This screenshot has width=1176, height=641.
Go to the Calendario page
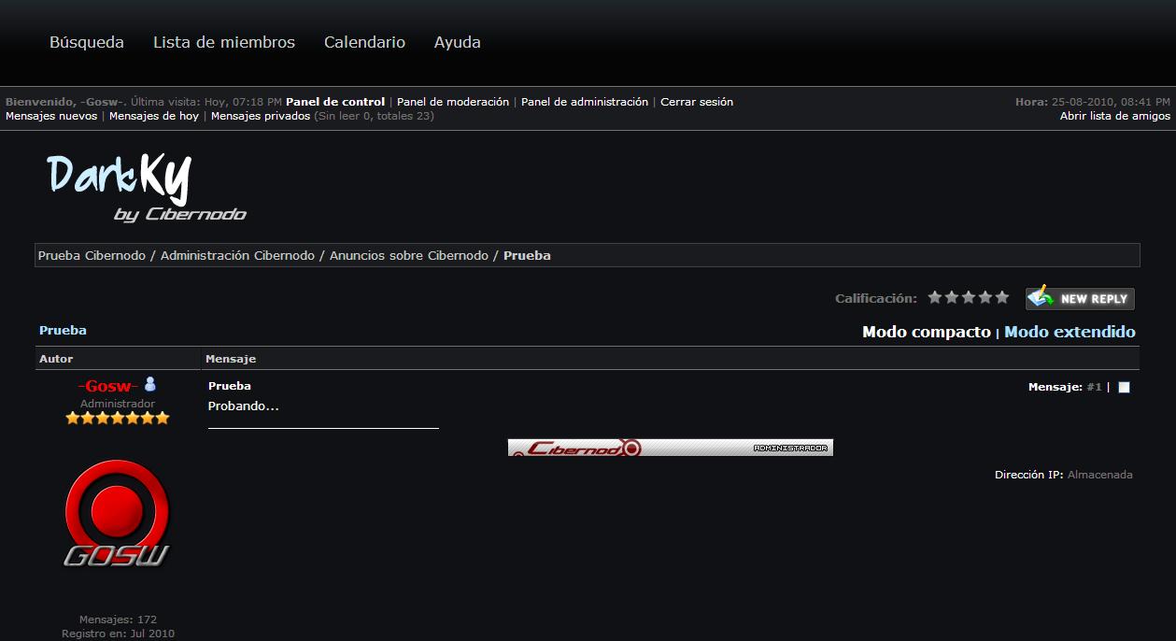(364, 42)
